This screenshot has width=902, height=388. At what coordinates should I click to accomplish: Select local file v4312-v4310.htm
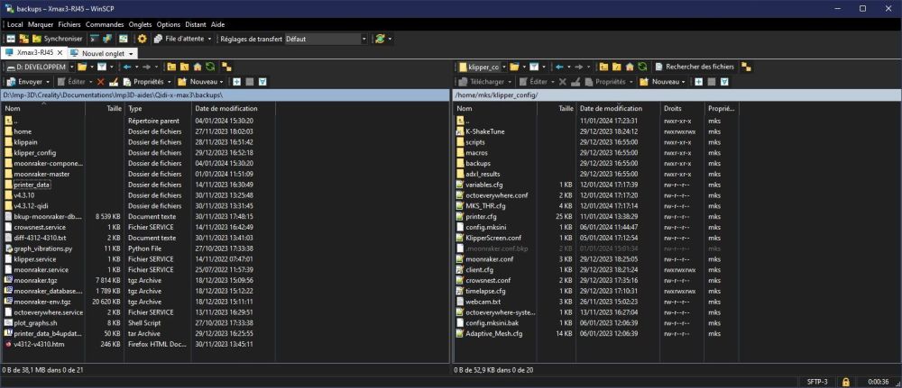pos(39,345)
